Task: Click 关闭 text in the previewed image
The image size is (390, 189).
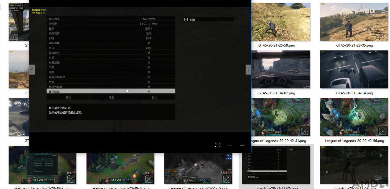Action: [192, 20]
